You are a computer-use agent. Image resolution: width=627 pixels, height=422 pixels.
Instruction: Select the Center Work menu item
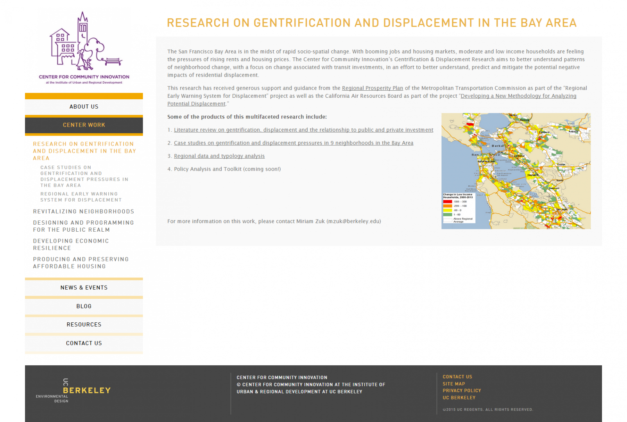click(84, 125)
